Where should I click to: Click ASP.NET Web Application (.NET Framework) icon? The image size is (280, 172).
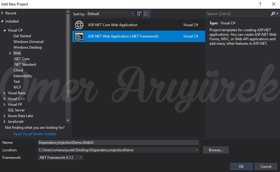tap(79, 36)
